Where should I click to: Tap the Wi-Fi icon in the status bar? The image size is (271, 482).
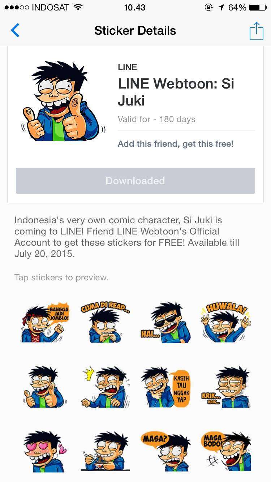(x=78, y=7)
